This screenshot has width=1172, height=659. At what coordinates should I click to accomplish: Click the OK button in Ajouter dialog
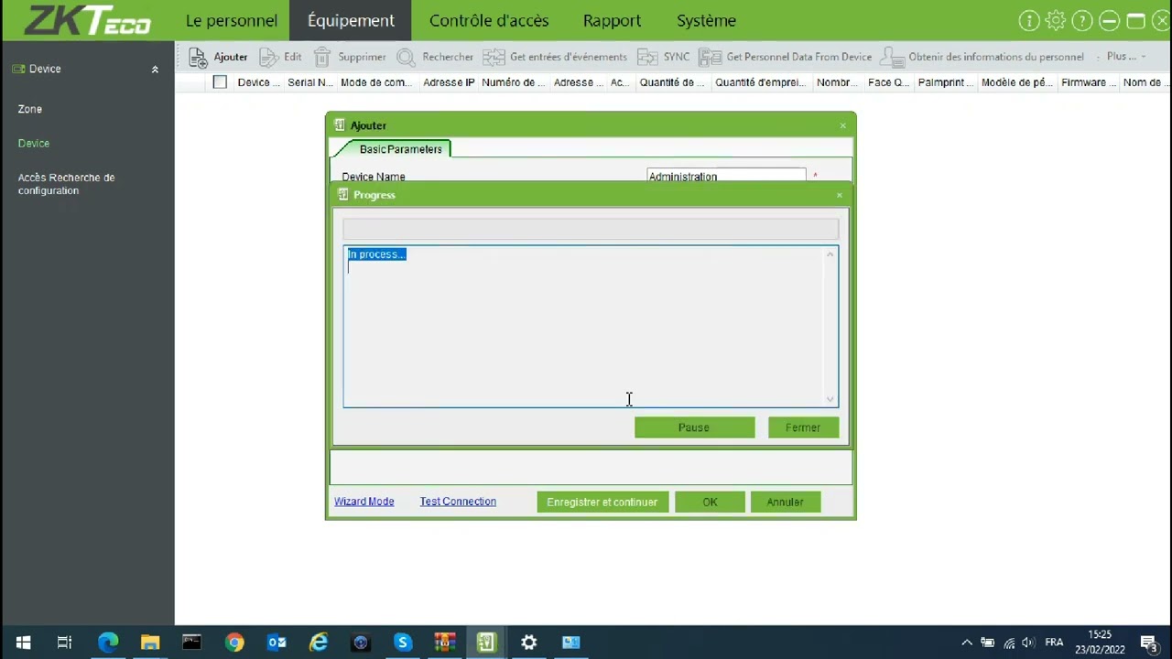(x=710, y=502)
